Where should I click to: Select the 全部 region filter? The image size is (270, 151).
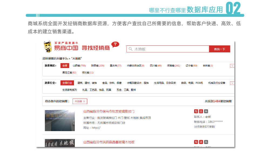pyautogui.click(x=65, y=66)
